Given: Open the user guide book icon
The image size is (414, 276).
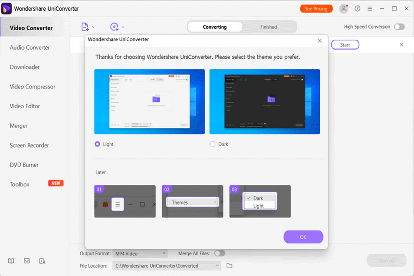Looking at the screenshot, I should point(11,261).
